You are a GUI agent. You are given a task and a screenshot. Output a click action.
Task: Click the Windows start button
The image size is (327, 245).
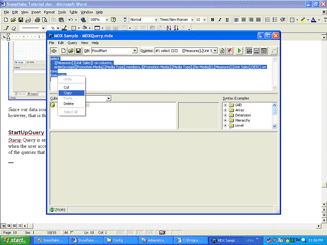tap(15, 240)
